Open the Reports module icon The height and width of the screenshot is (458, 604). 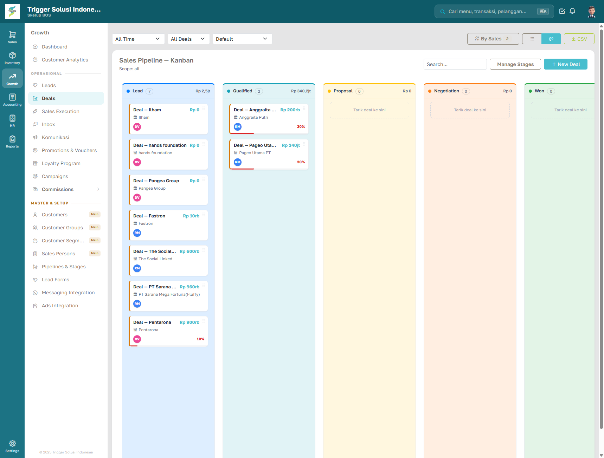tap(12, 142)
